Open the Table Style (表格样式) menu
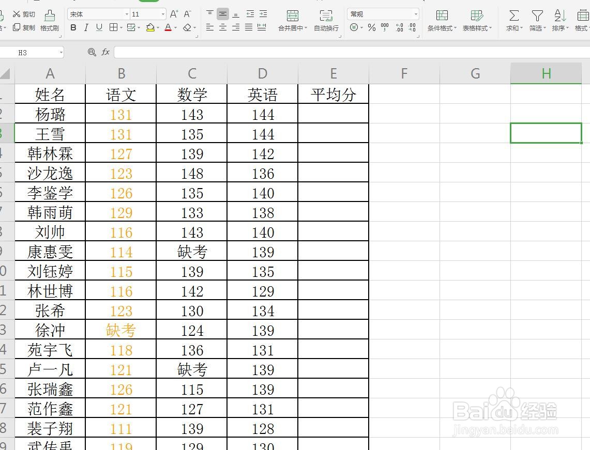Screen dimensions: 590x450 [x=476, y=21]
